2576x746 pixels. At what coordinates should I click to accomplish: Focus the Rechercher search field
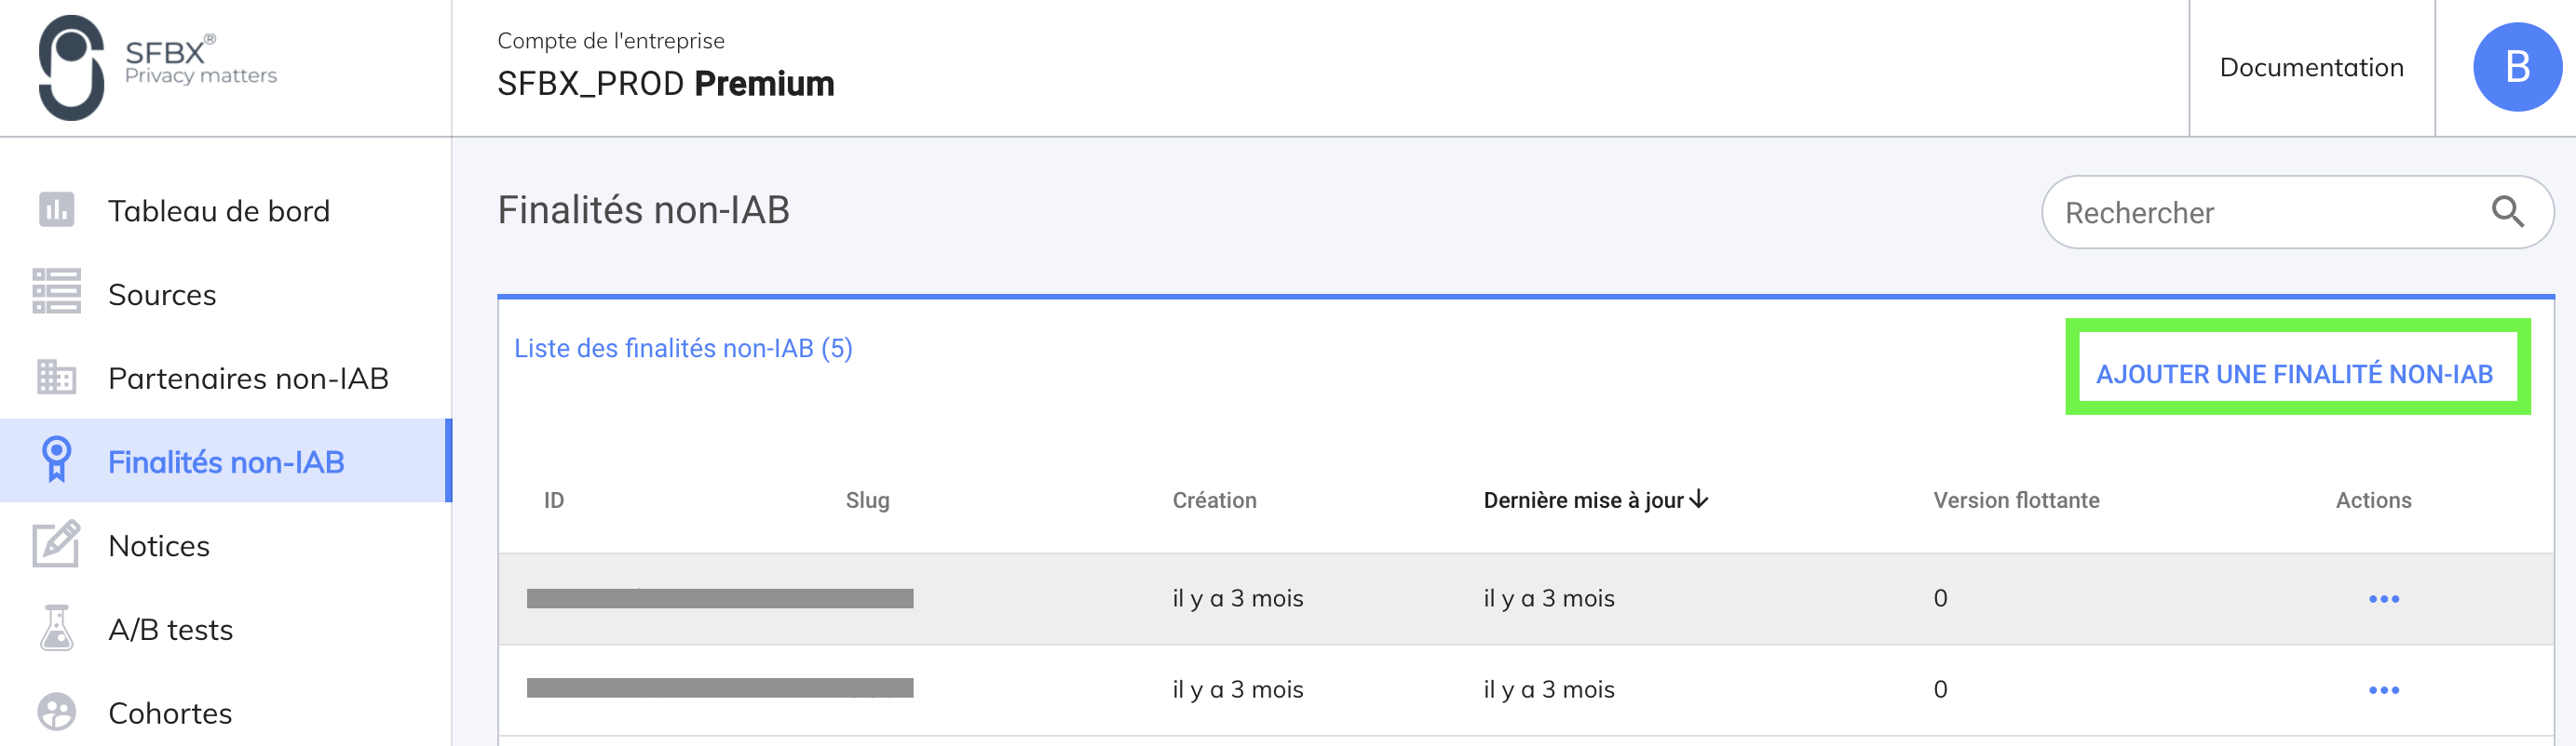click(2270, 213)
